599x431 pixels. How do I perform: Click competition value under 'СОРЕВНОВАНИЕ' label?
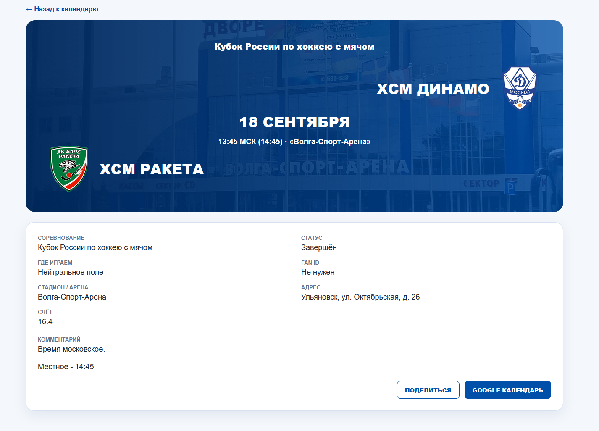point(95,247)
